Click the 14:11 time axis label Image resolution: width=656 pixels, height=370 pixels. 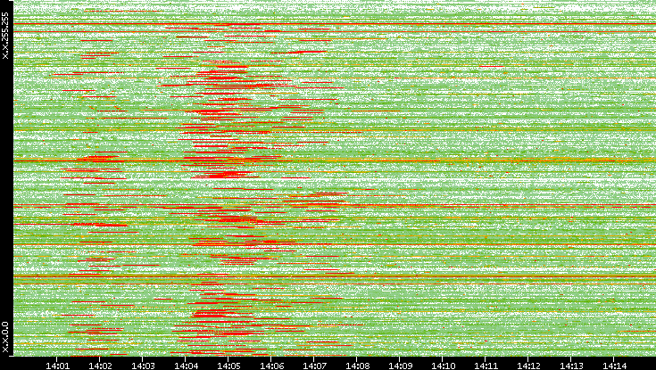(x=486, y=366)
